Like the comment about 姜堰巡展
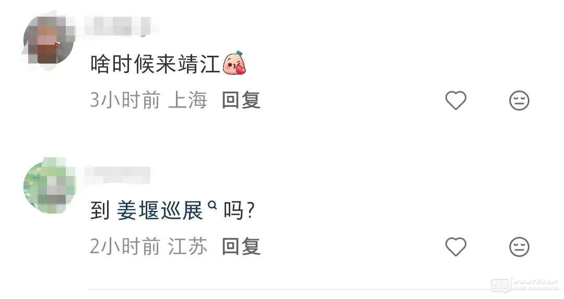This screenshot has height=299, width=564. tap(456, 246)
